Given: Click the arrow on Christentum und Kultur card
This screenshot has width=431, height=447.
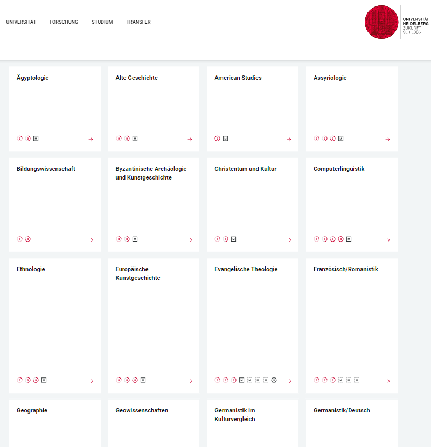Looking at the screenshot, I should tap(289, 240).
